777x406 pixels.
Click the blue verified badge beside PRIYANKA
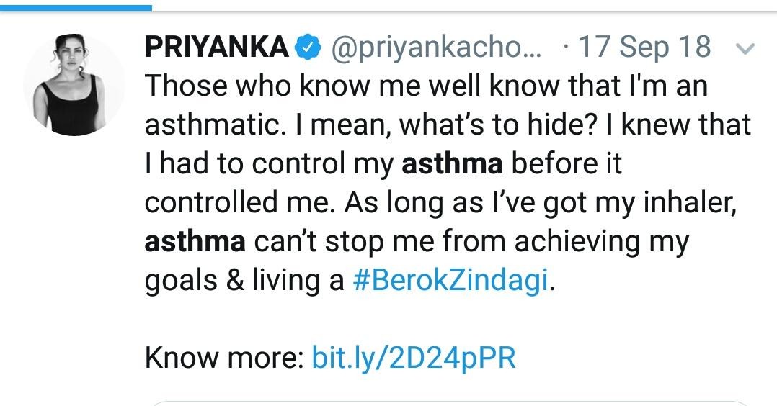point(307,48)
